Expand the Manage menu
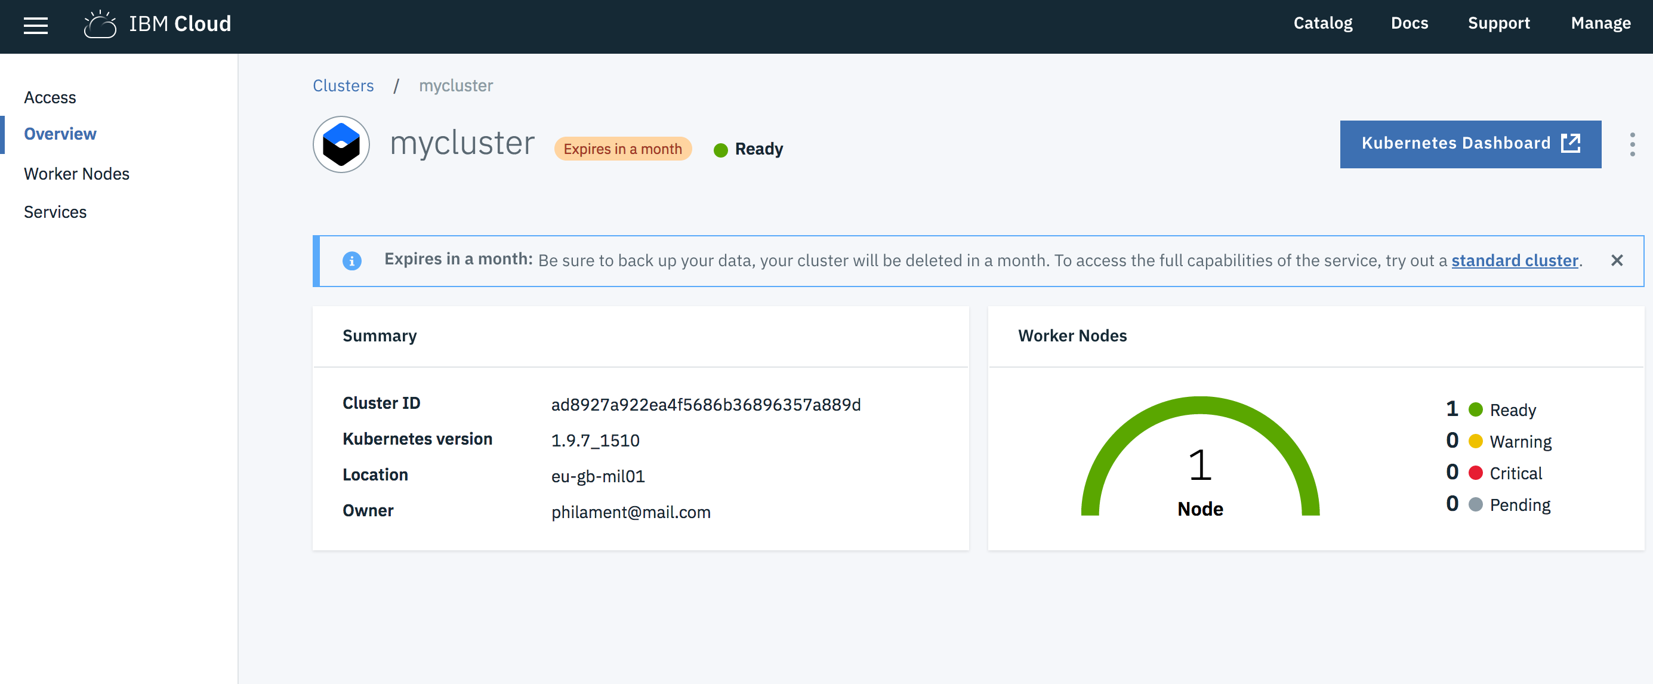Viewport: 1653px width, 684px height. (1600, 24)
